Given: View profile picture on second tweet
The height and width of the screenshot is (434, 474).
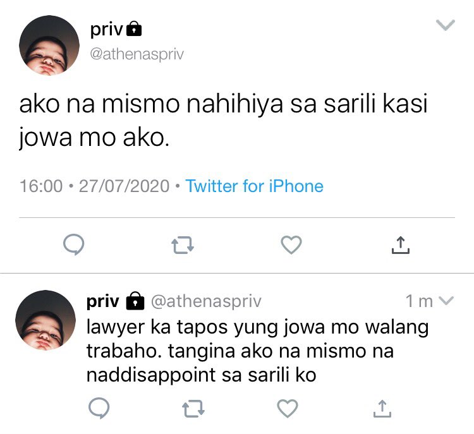Looking at the screenshot, I should 46,320.
